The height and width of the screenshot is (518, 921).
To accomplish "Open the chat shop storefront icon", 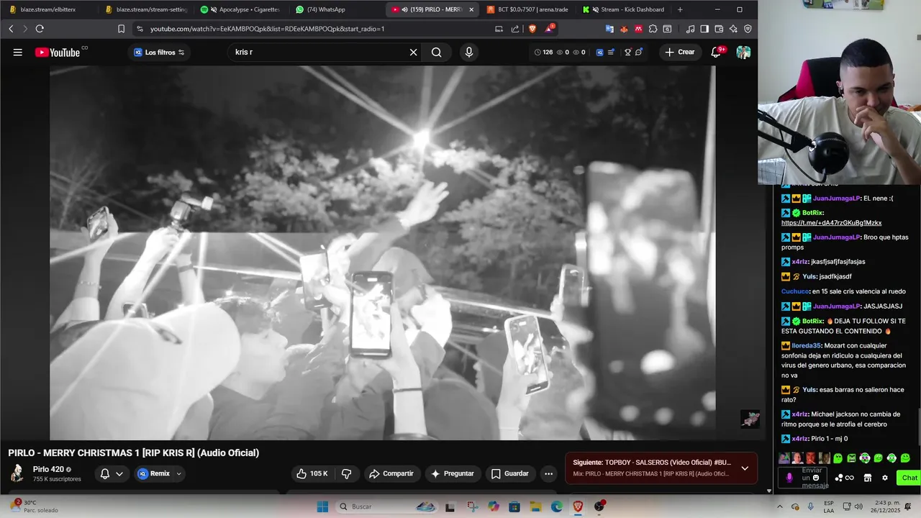I will pos(867,478).
